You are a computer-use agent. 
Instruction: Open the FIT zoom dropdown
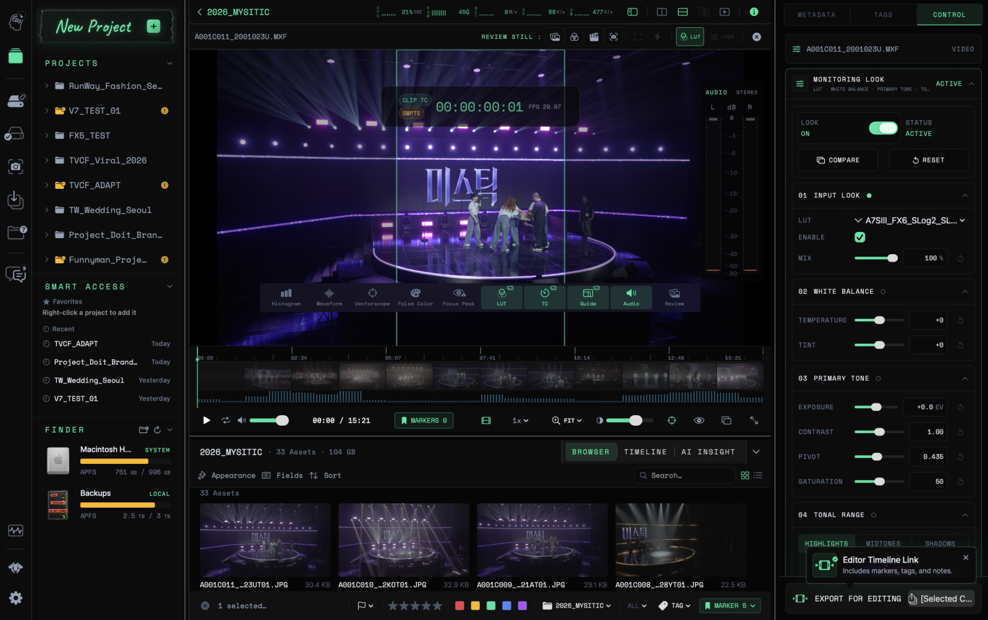(567, 420)
